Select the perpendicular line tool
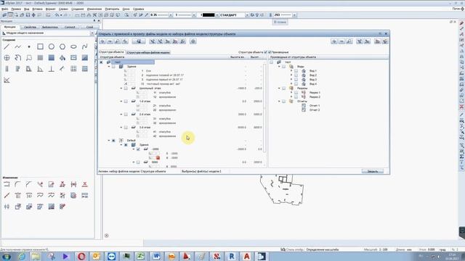This screenshot has width=465, height=261. coord(52,69)
